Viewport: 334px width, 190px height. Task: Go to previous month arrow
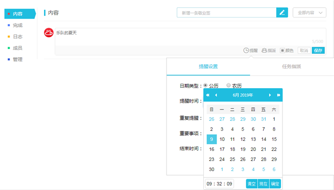tap(216, 95)
